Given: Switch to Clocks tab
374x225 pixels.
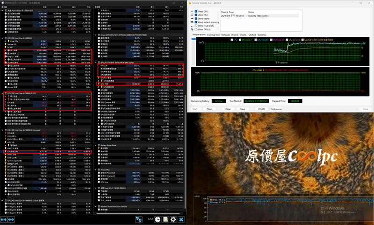Looking at the screenshot, I should pyautogui.click(x=243, y=35).
